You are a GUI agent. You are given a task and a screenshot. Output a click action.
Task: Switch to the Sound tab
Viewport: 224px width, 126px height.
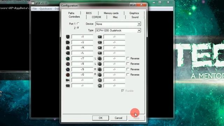pos(135,17)
